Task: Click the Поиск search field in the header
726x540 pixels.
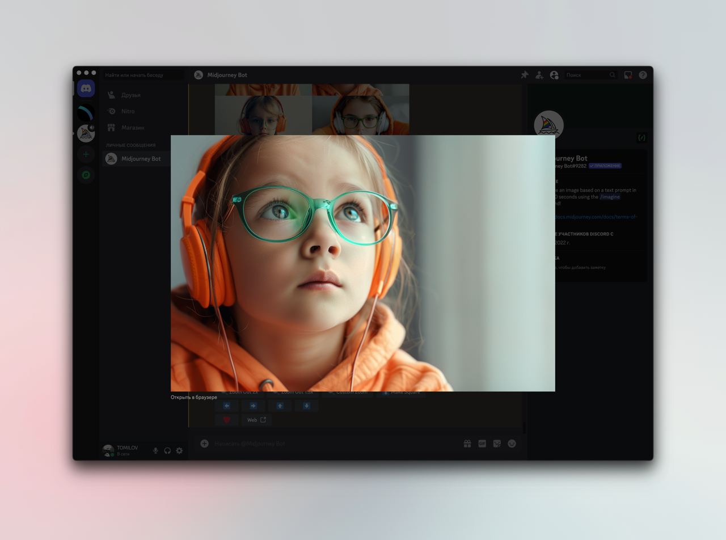Action: pos(590,75)
